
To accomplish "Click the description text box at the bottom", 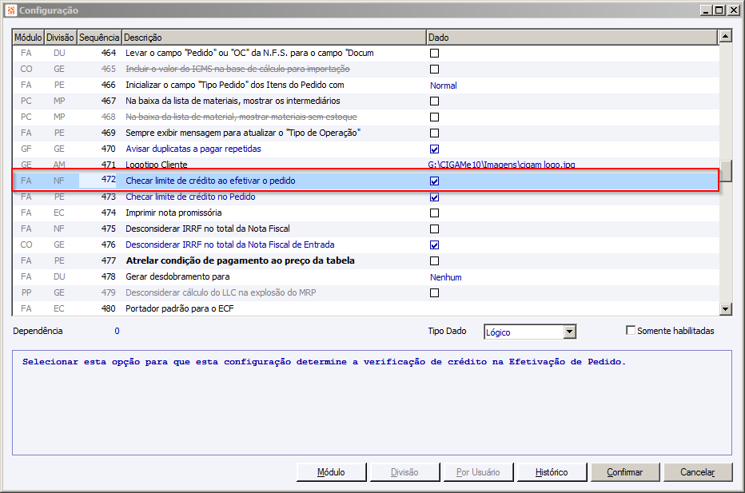I will (372, 403).
